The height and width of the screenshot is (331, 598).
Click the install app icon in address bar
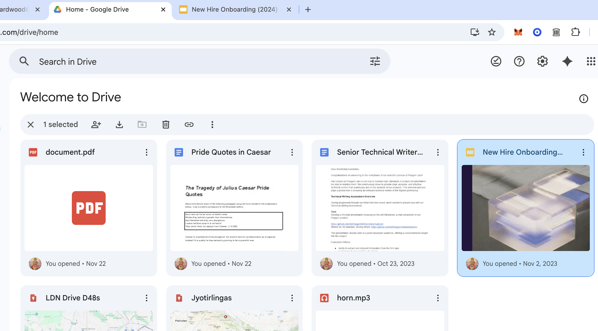pos(475,32)
